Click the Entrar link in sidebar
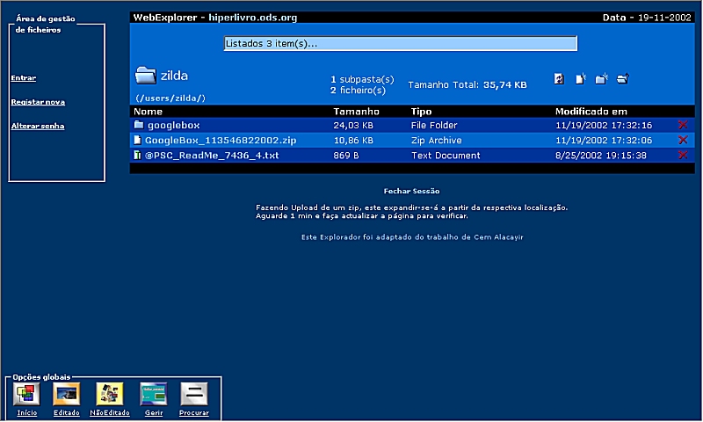This screenshot has height=422, width=703. click(x=24, y=78)
